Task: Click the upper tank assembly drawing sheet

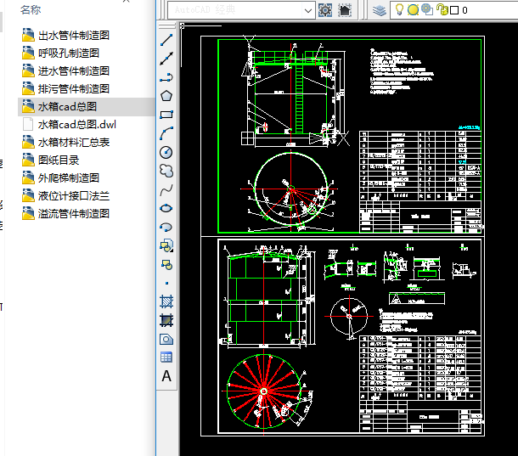Action: [x=342, y=136]
